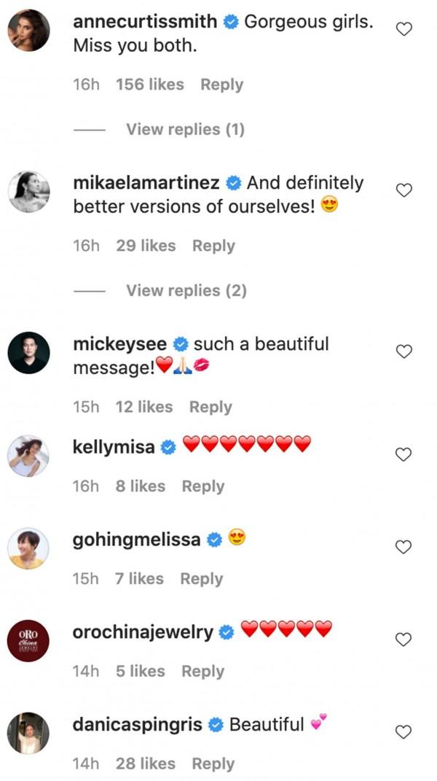Reply to danicaspingris's Beautiful comment
The width and height of the screenshot is (437, 781).
(213, 763)
